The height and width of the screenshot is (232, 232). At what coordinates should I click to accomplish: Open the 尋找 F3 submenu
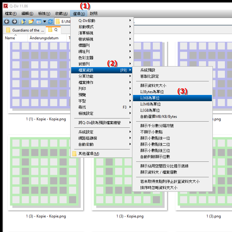(x=102, y=107)
